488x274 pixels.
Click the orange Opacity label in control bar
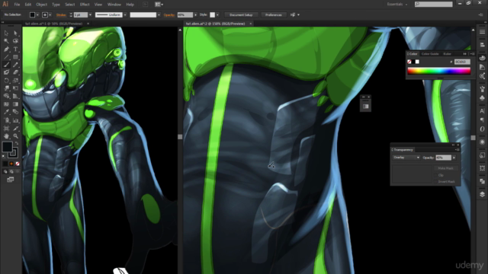[x=169, y=15]
